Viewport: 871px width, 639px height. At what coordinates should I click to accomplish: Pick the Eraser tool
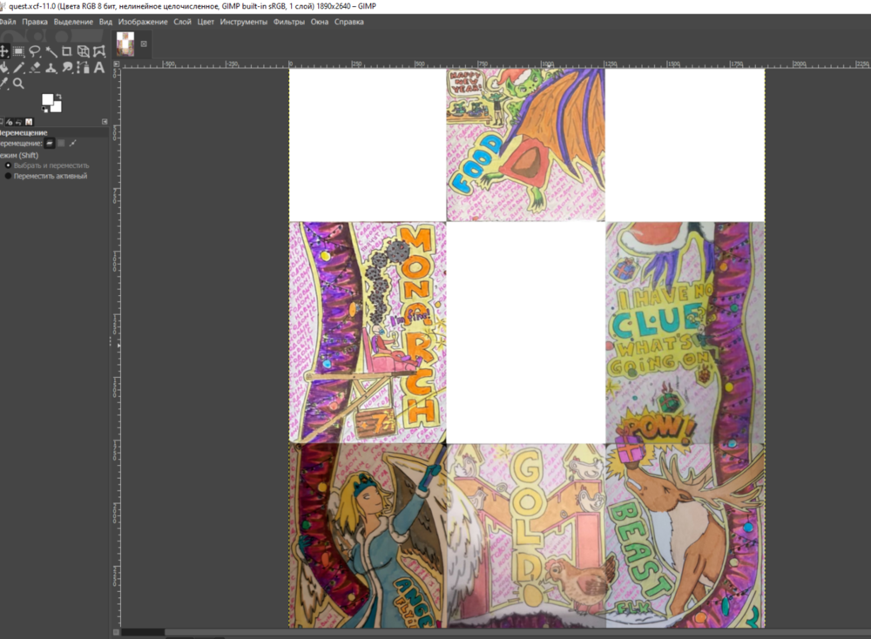coord(35,68)
